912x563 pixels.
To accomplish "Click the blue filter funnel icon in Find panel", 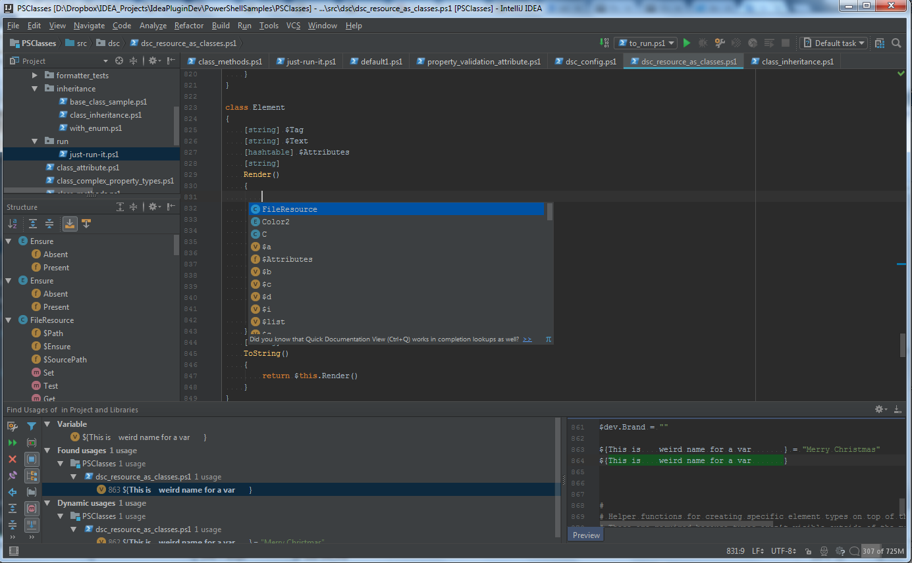I will click(x=31, y=426).
